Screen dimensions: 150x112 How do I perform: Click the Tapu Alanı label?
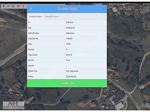pos(33,55)
